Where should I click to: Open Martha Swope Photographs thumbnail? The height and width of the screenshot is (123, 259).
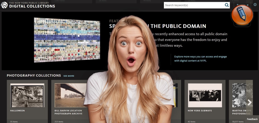[x=243, y=95]
